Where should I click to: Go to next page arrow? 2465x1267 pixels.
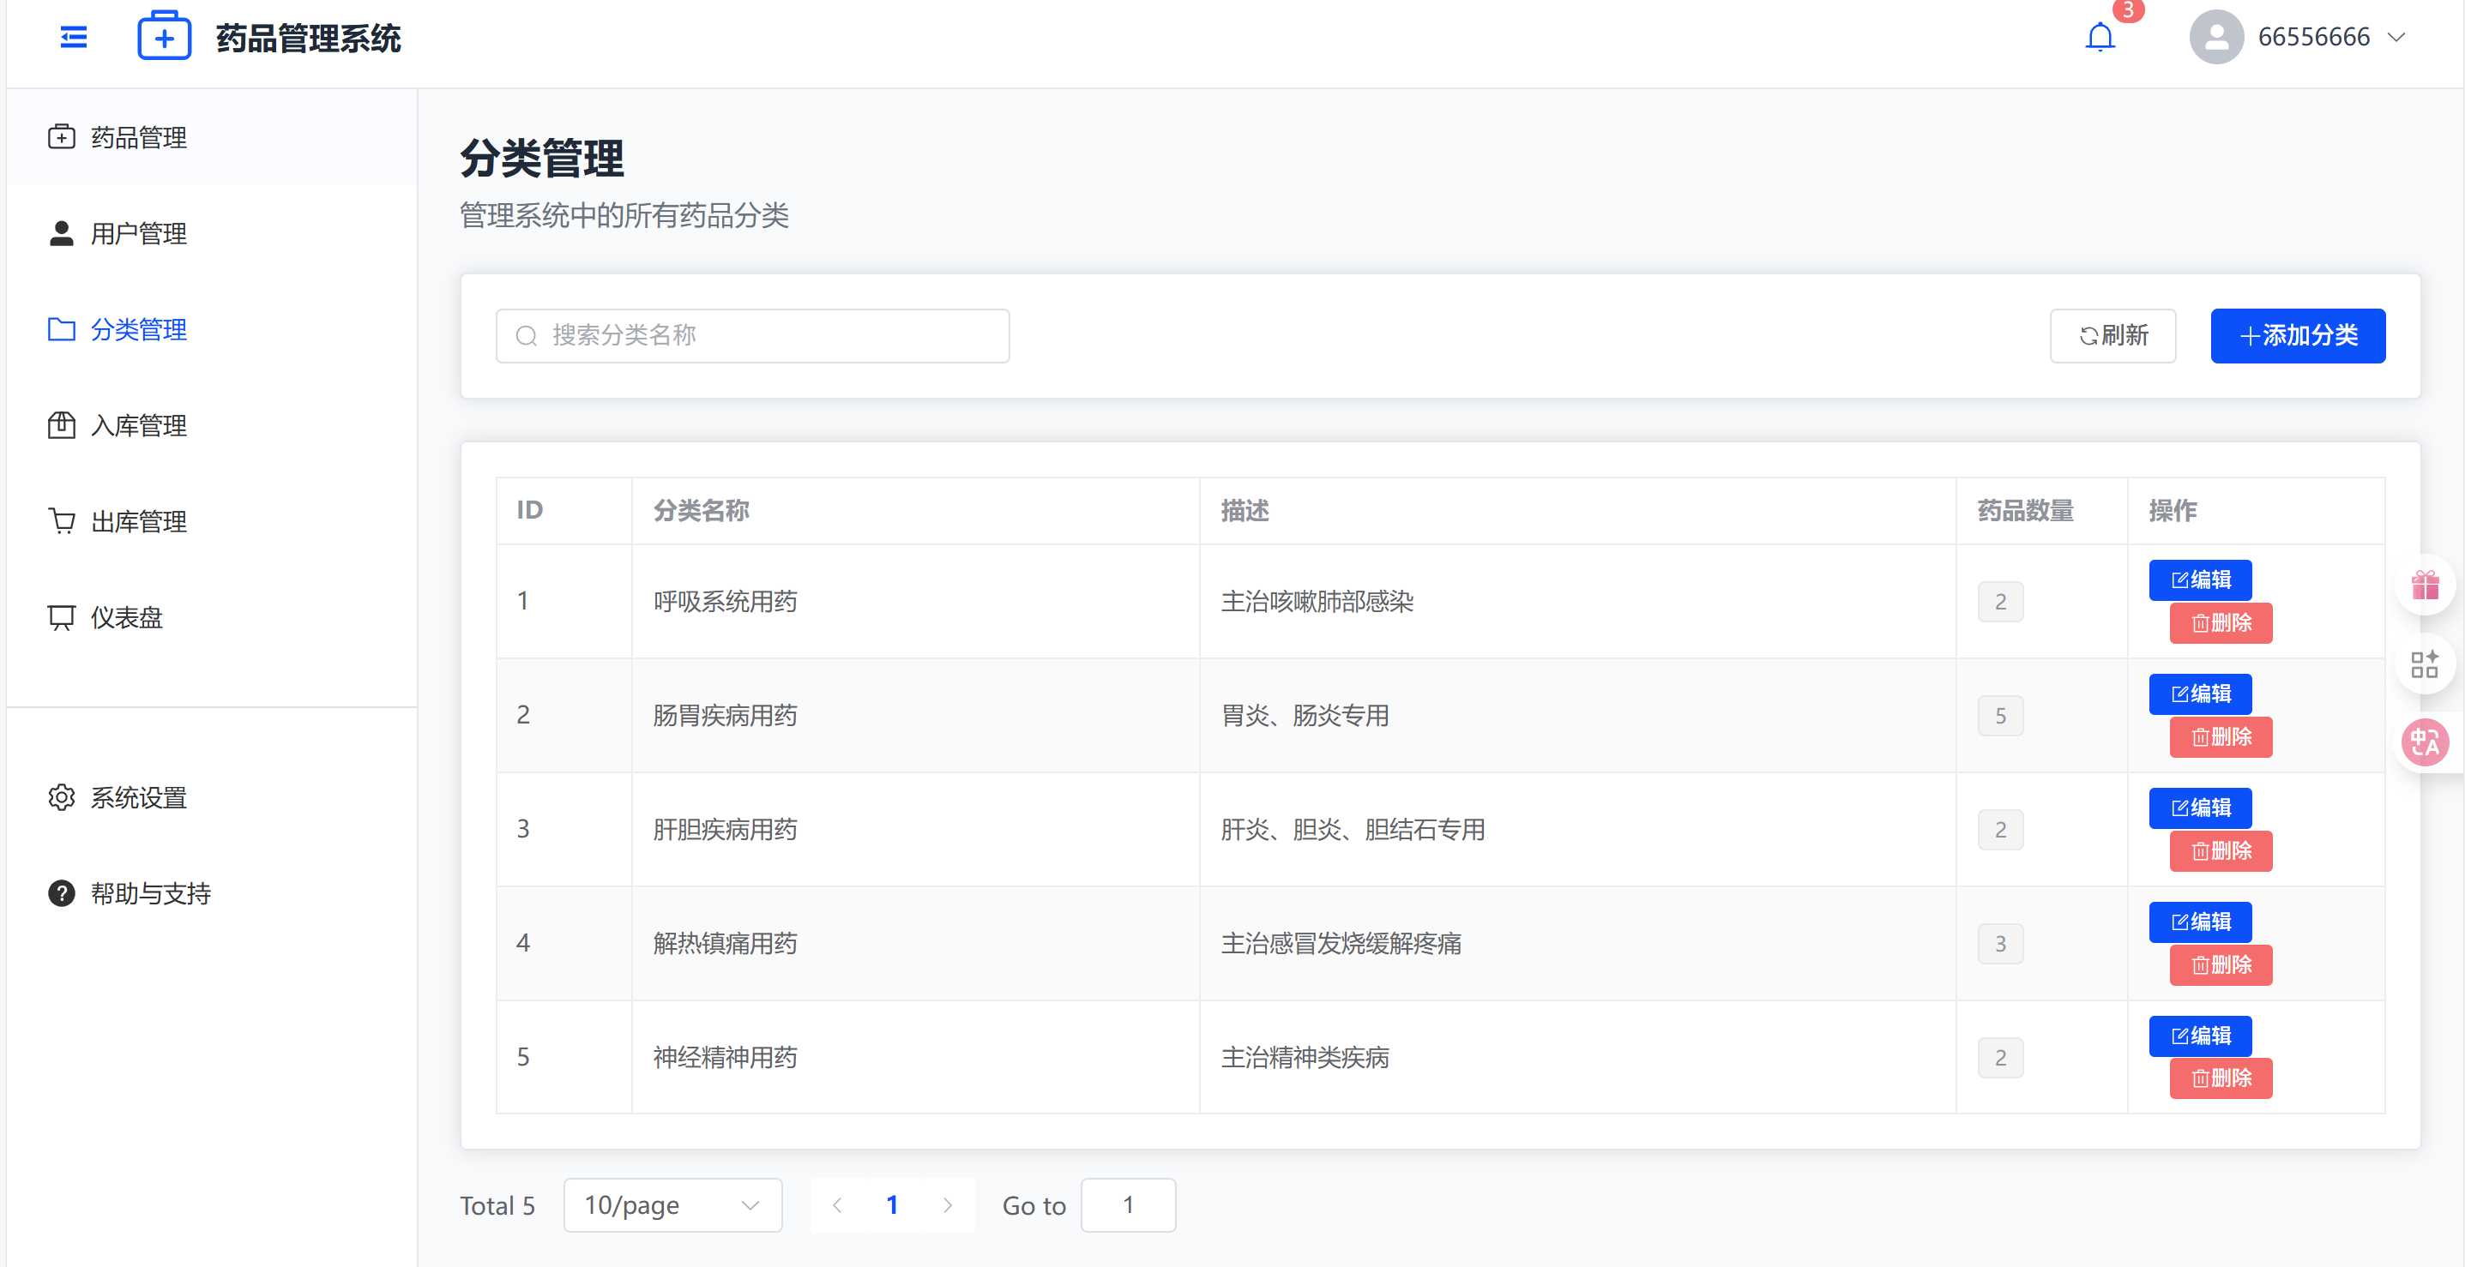tap(948, 1204)
